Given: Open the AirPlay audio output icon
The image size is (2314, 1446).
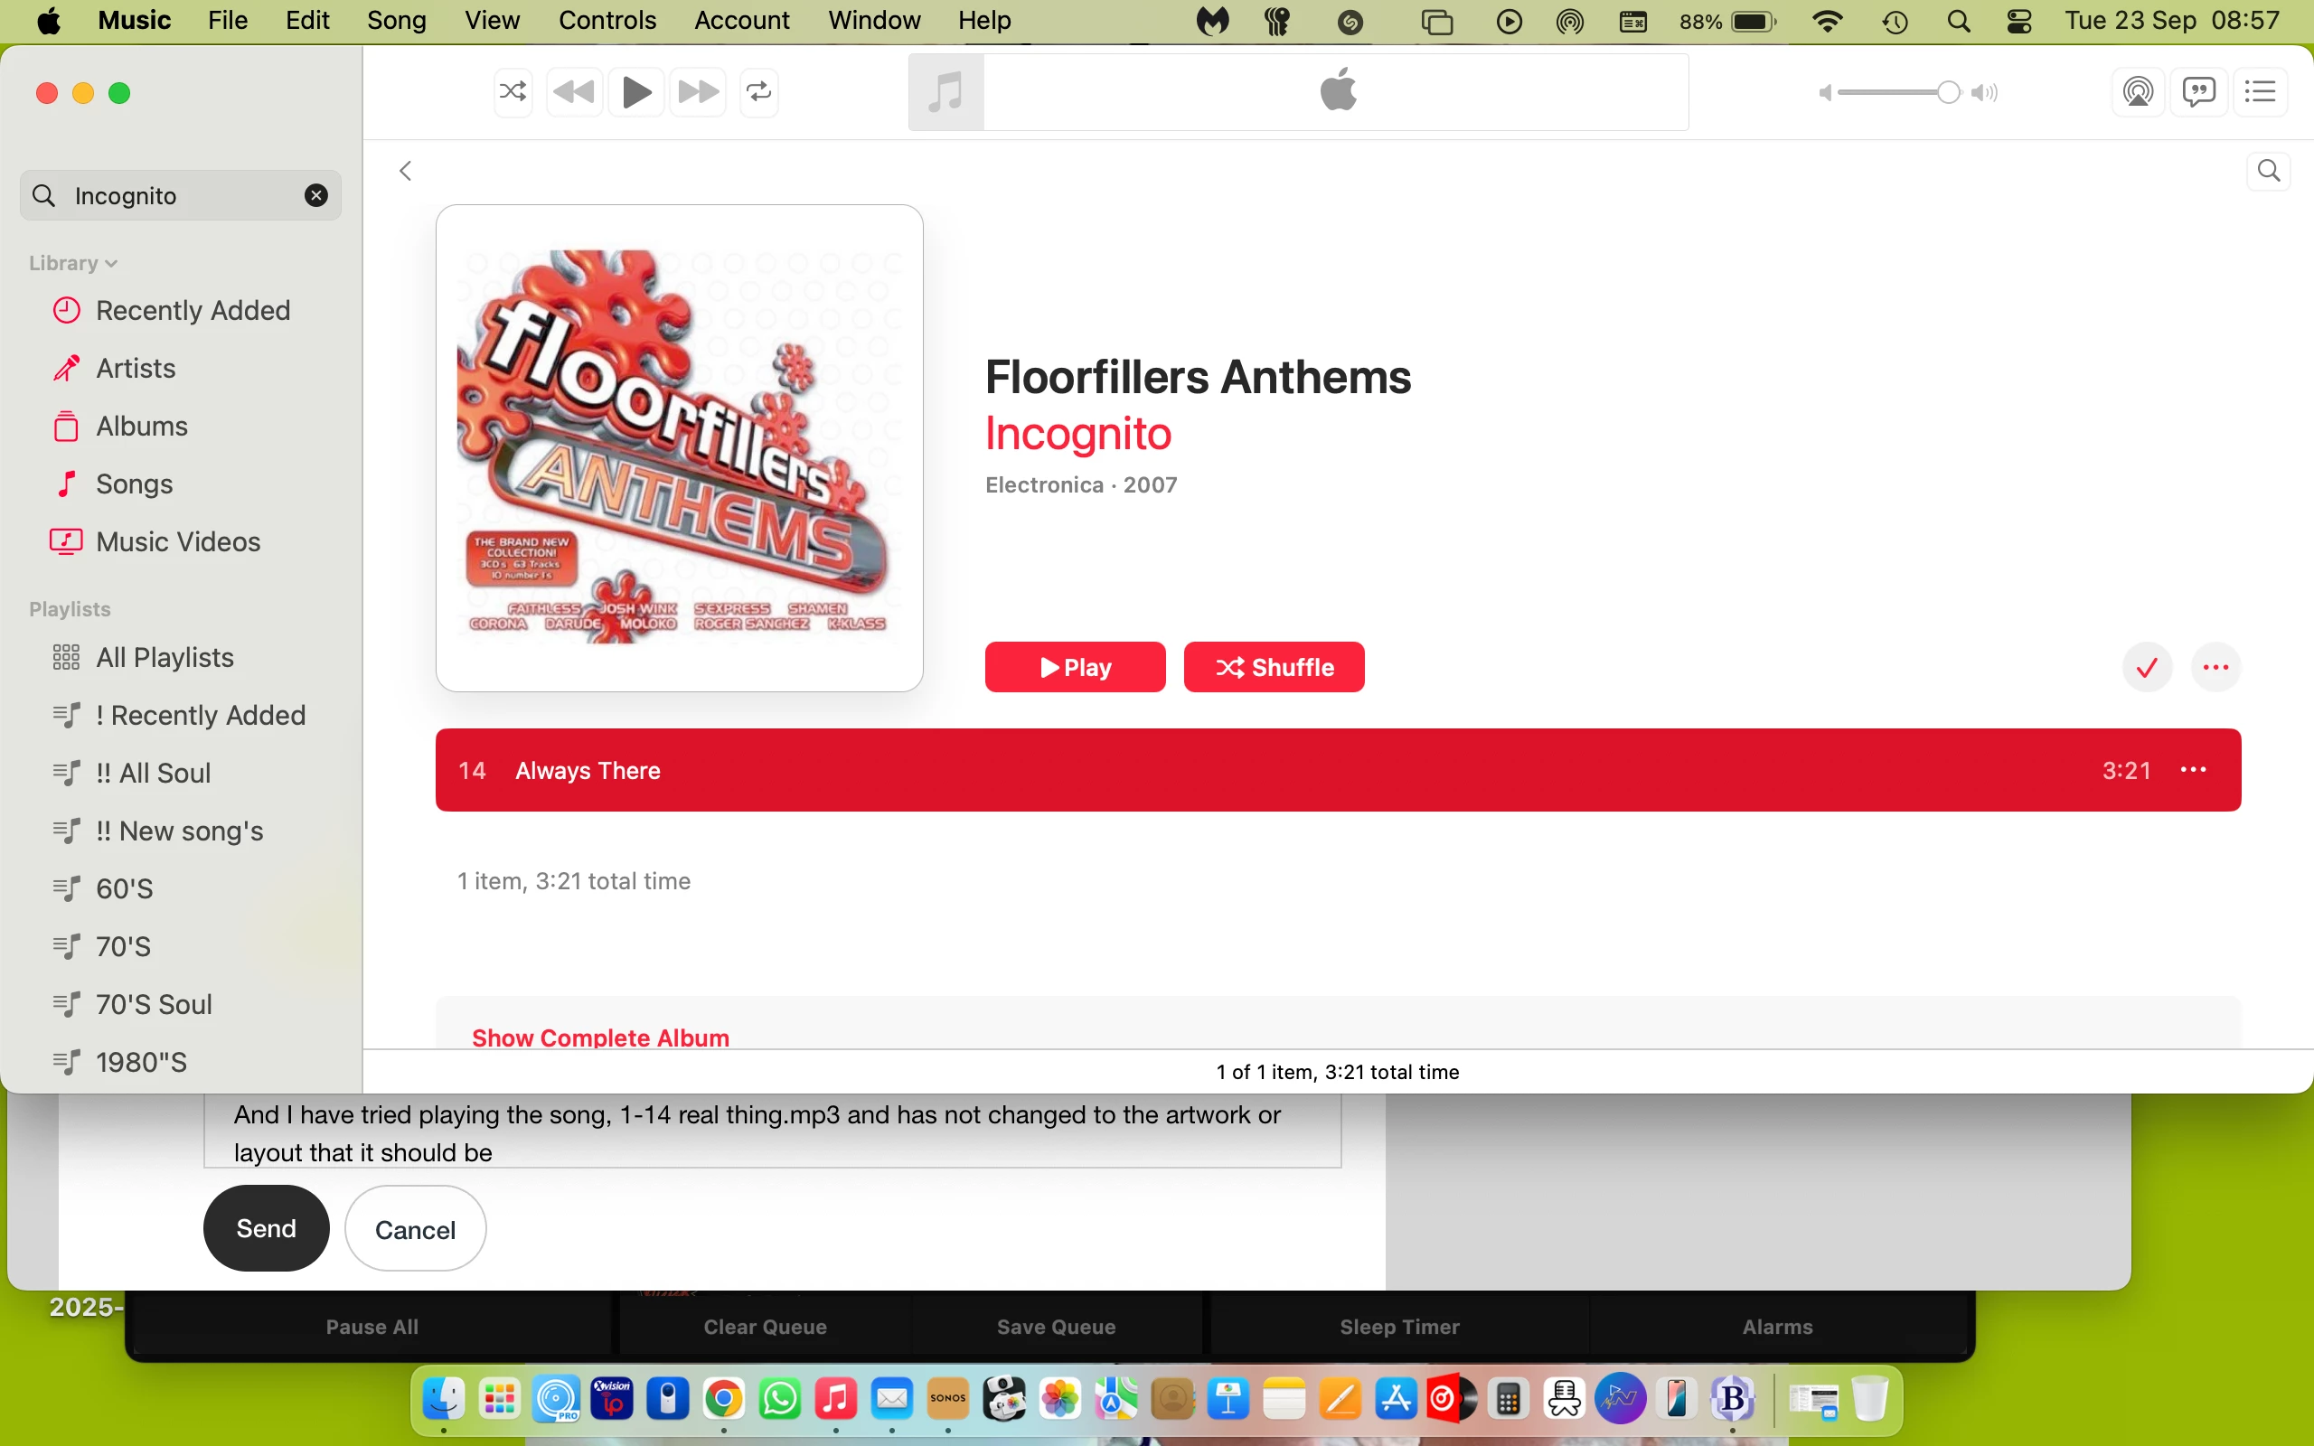Looking at the screenshot, I should click(2138, 92).
